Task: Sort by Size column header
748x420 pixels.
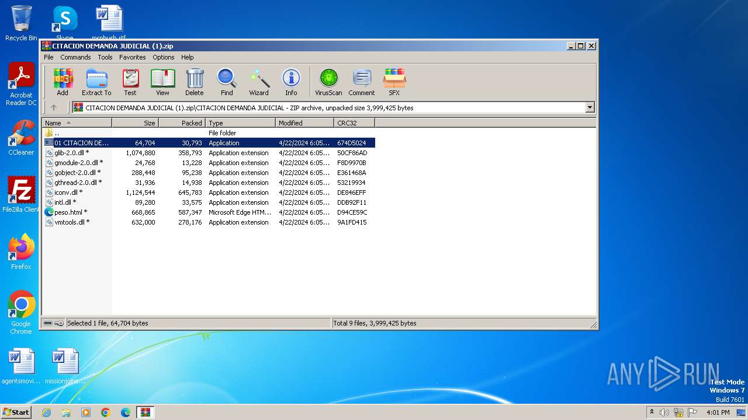Action: point(136,123)
